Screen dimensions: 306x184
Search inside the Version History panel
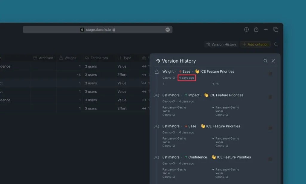point(265,61)
